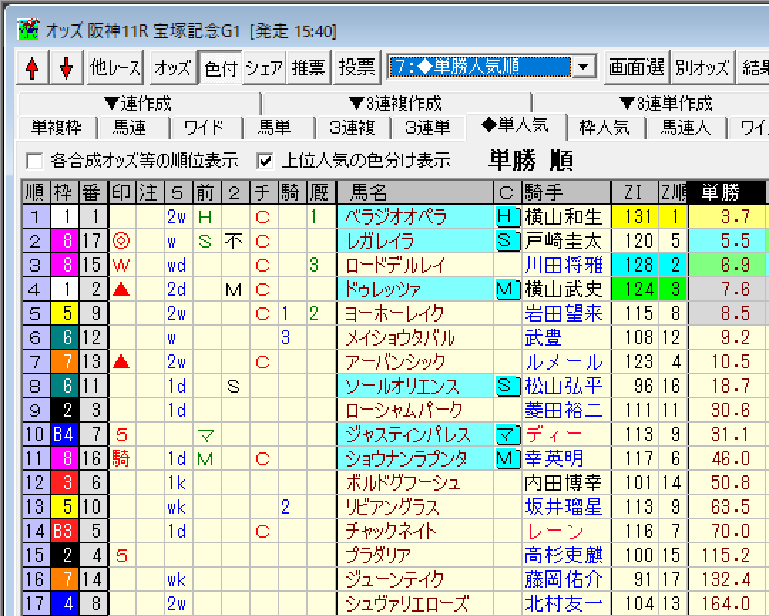Viewport: 769px width, 616px height.
Task: Click win odds 10.5 for アーバンシック
Action: pos(727,361)
